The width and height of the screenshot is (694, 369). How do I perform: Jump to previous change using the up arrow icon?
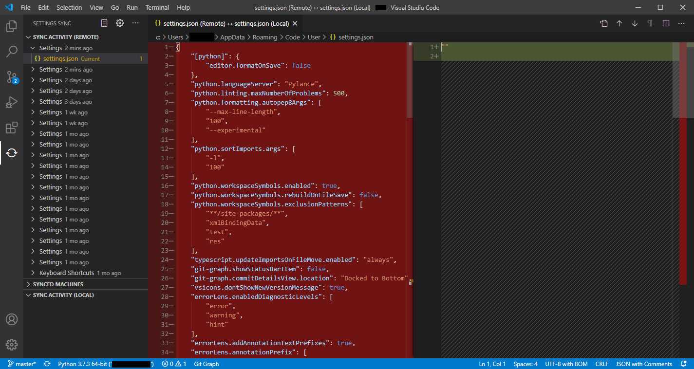pyautogui.click(x=619, y=23)
